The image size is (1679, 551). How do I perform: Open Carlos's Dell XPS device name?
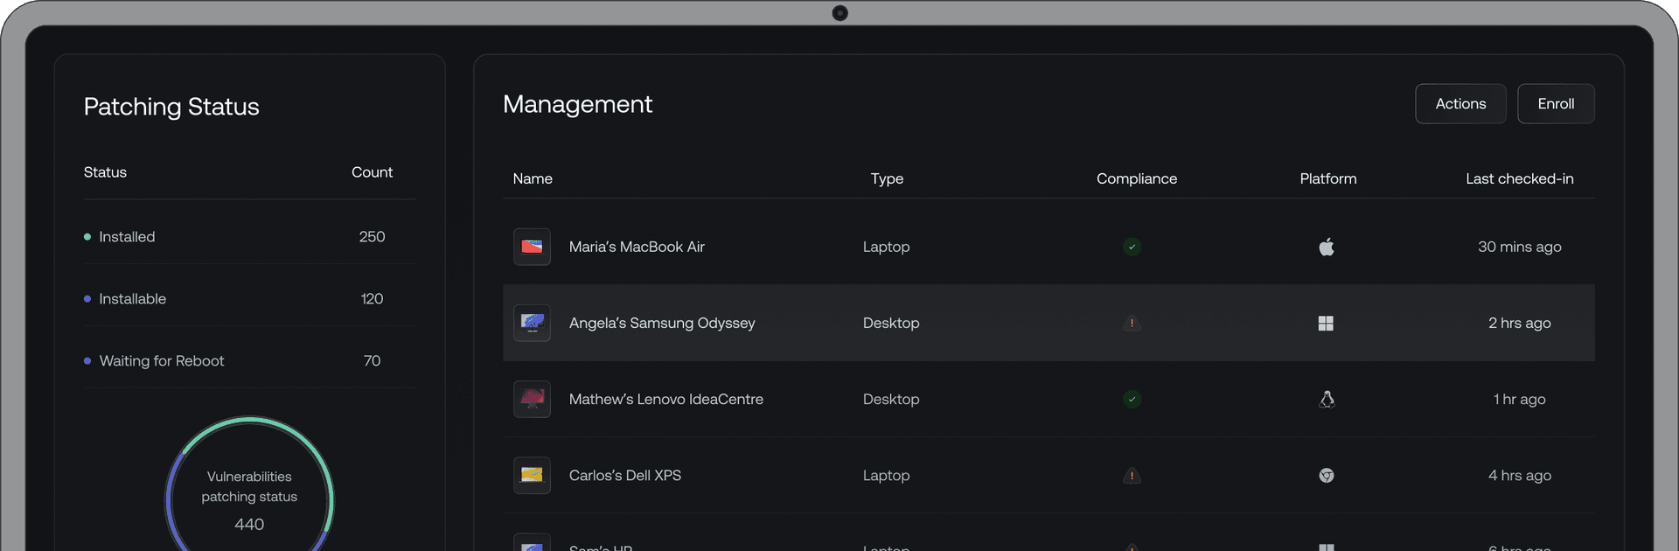pos(624,476)
